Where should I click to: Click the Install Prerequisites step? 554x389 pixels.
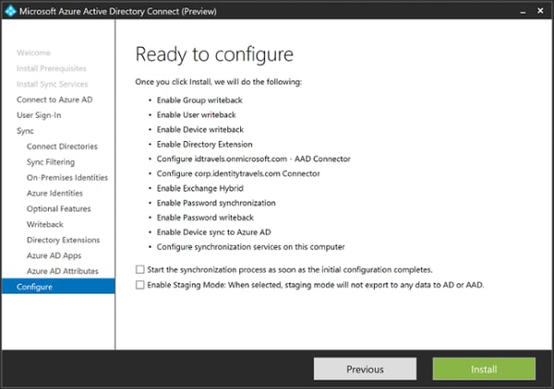point(51,68)
